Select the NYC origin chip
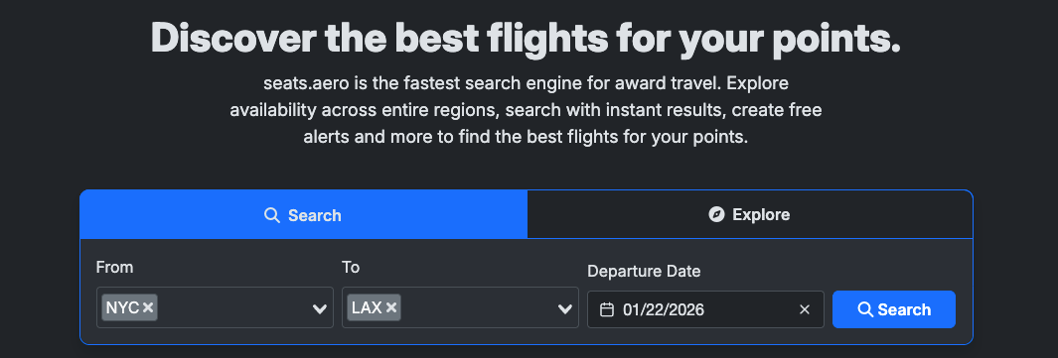 pos(121,307)
